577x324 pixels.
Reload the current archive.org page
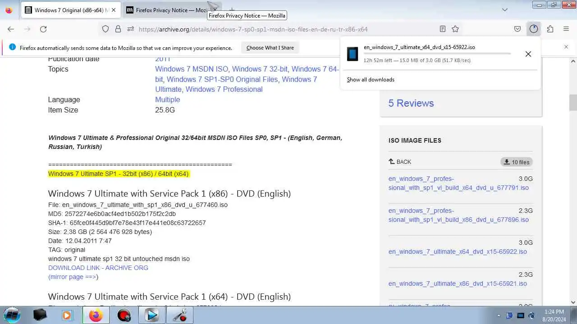pos(43,29)
